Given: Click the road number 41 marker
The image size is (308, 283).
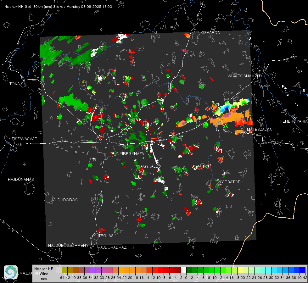Looking at the screenshot, I should (239, 92).
